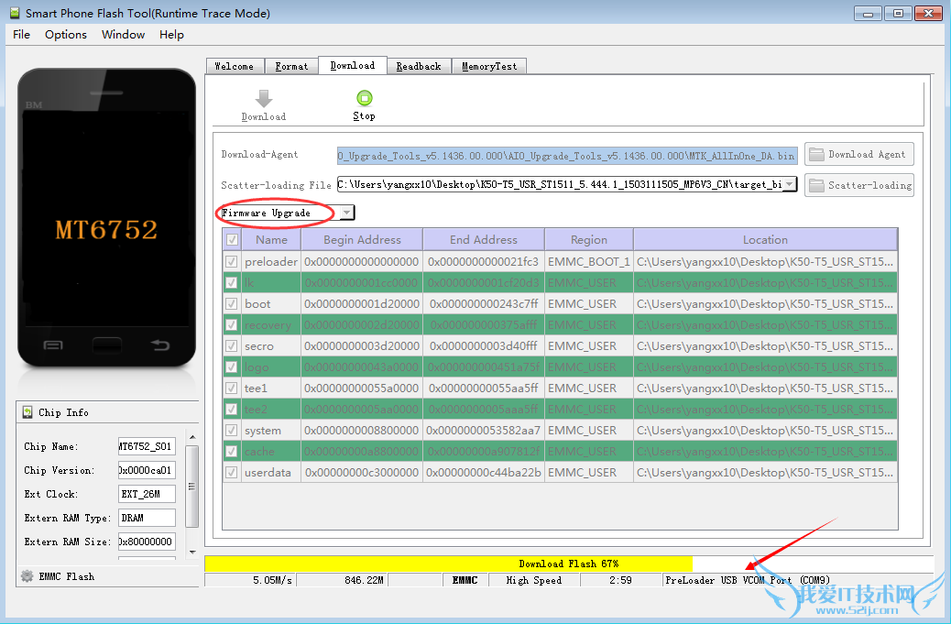Toggle the boot row checkbox
The width and height of the screenshot is (951, 624).
click(x=231, y=304)
